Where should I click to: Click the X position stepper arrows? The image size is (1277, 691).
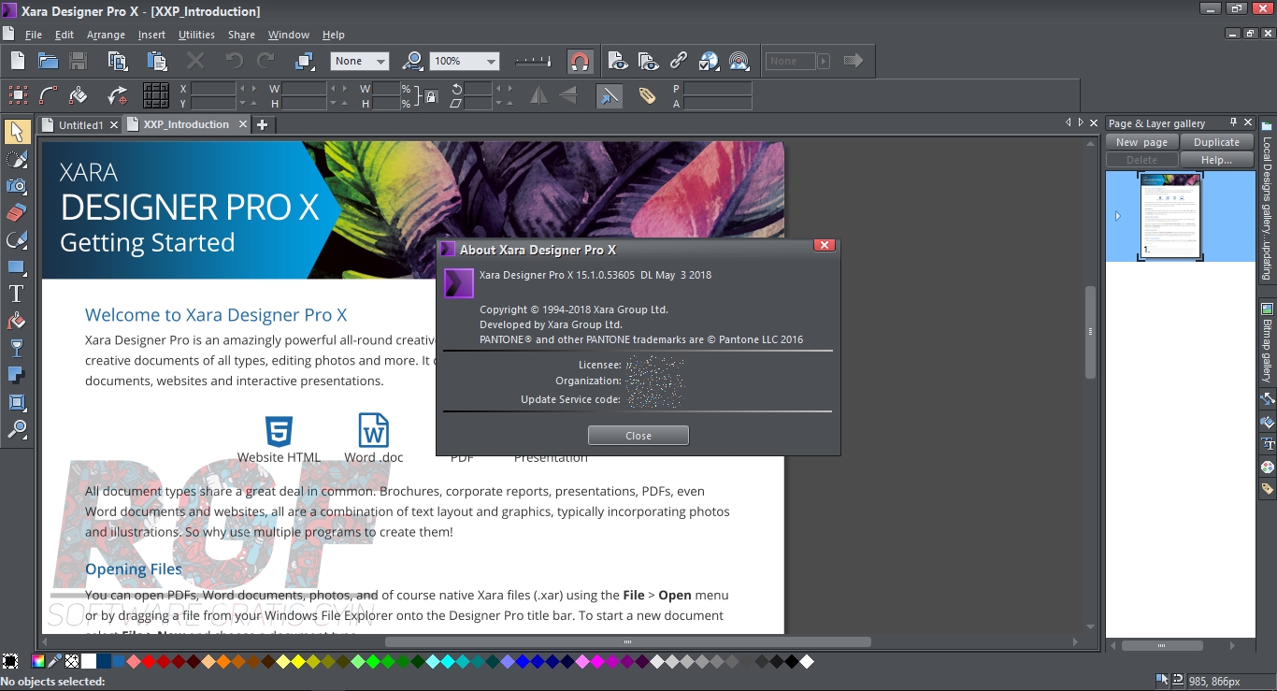(248, 89)
